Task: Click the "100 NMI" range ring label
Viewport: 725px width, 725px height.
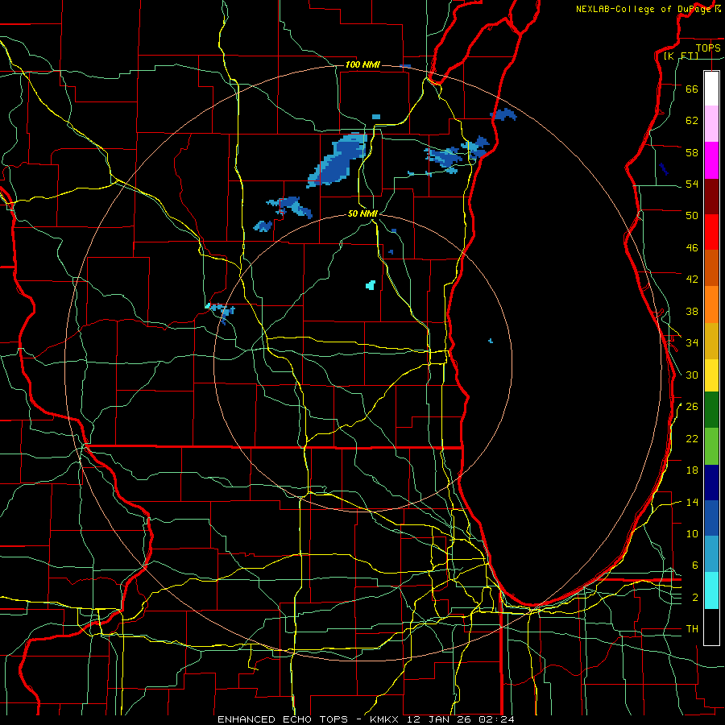Action: tap(362, 64)
